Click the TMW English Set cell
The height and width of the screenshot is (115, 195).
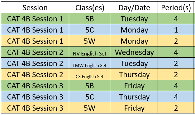[x=89, y=63]
